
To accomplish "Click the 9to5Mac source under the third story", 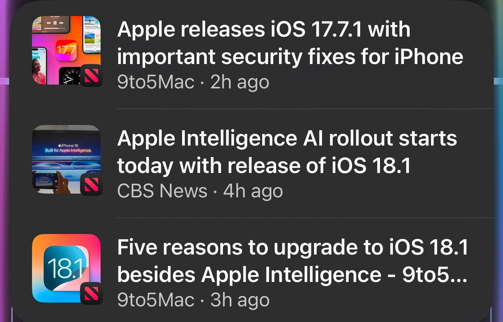I will 156,300.
